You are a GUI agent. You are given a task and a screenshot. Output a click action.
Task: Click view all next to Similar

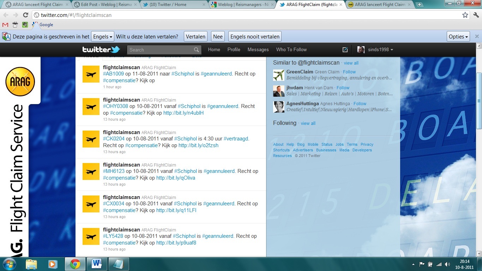[x=351, y=63]
